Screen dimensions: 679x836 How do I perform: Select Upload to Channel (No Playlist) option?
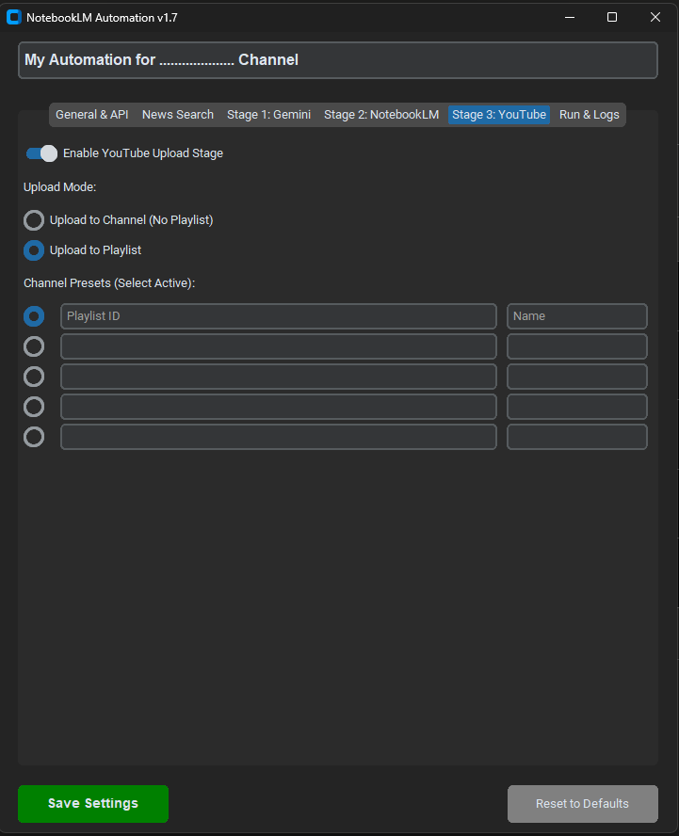[x=34, y=220]
